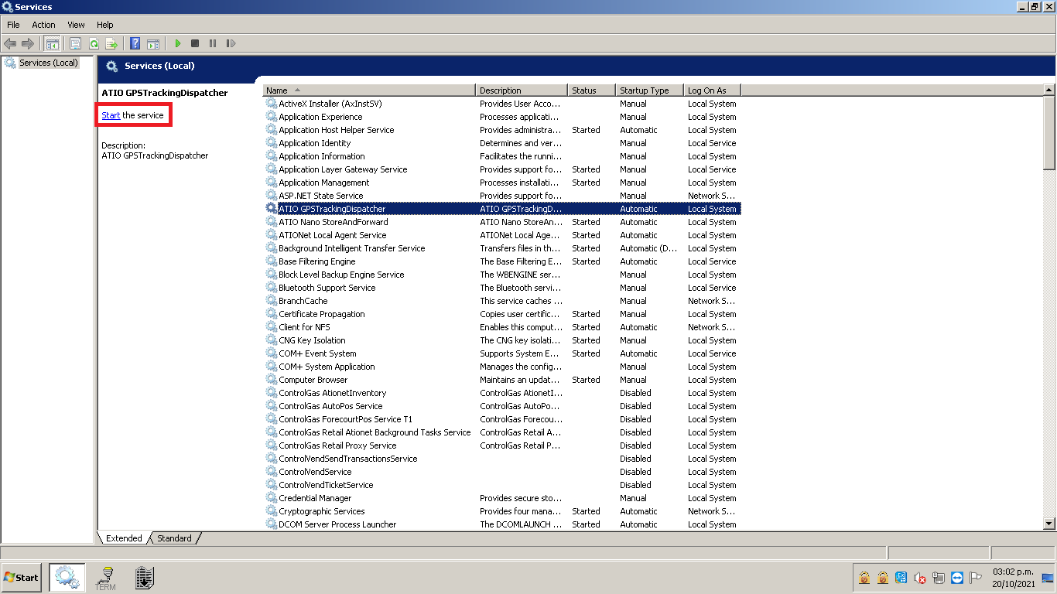Select ControlVendTicketService row
This screenshot has width=1057, height=594.
click(502, 485)
